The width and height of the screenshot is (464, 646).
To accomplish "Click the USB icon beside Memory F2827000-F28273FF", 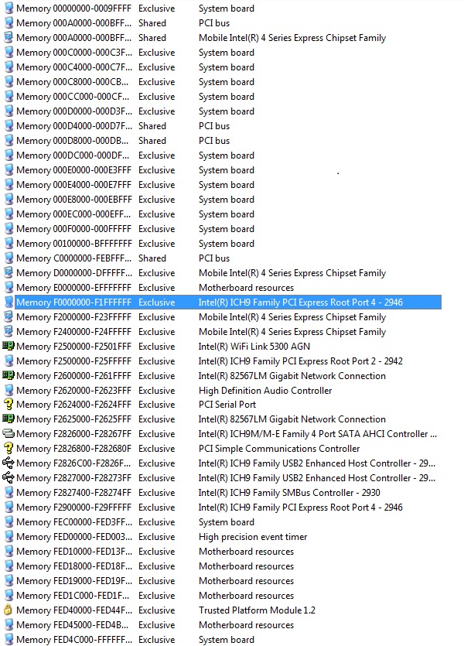I will [9, 478].
